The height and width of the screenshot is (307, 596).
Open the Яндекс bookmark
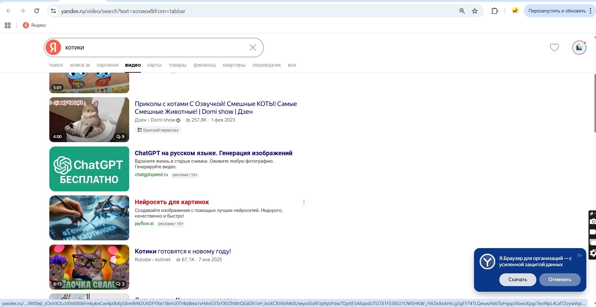click(35, 25)
